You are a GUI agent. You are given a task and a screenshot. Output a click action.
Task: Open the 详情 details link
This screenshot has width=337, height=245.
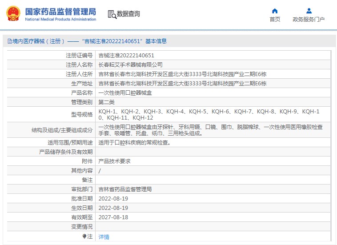pos(104,237)
